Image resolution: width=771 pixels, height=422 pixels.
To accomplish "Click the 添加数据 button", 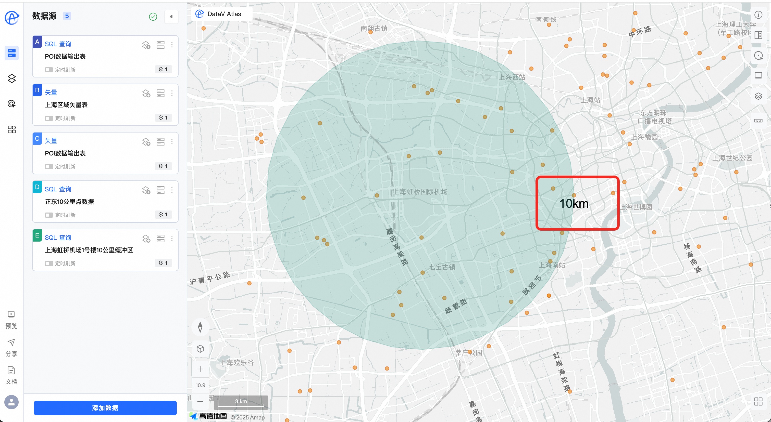I will [105, 408].
